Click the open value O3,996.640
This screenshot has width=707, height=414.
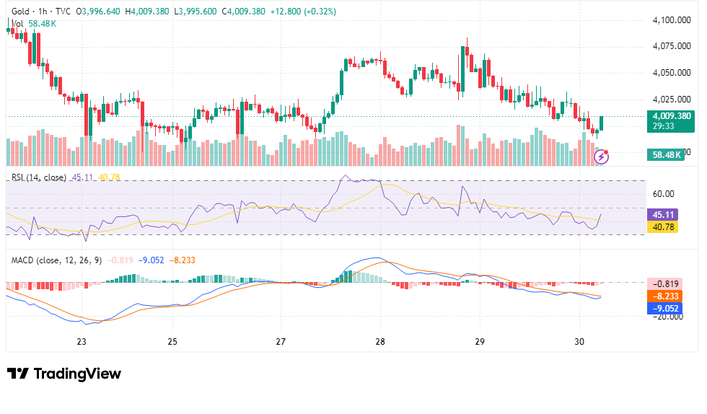click(x=98, y=12)
